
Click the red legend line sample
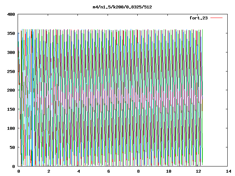tap(216, 18)
